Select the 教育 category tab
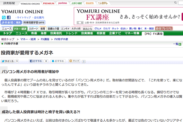Viewport: 183px width, 122px height. [x=43, y=29]
